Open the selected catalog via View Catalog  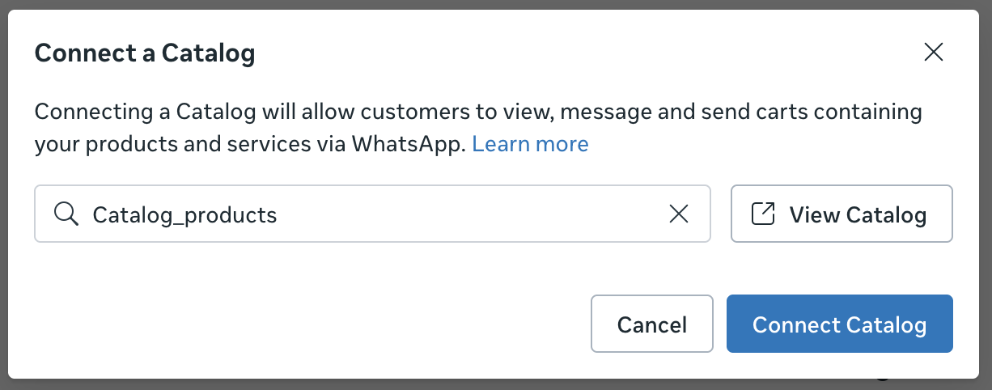click(x=842, y=214)
